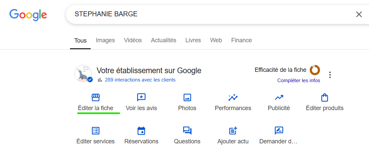This screenshot has height=155, width=369.
Task: Switch to the Images tab
Action: (105, 40)
